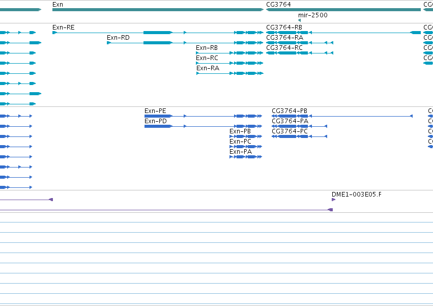The image size is (433, 306).
Task: Select the Exn-RE transcript
Action: pyautogui.click(x=158, y=33)
